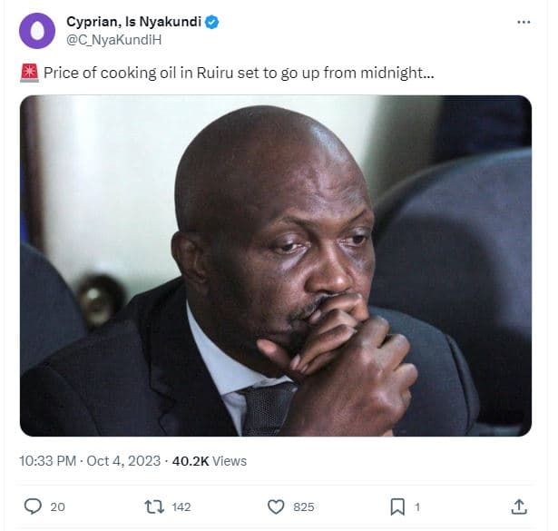Open the attached photo of the man
The height and width of the screenshot is (531, 558).
coord(276,265)
